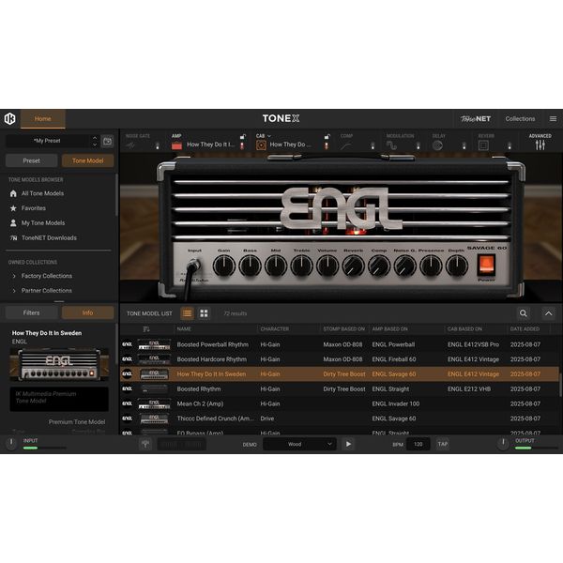
Task: Toggle the Delay power switch
Action: click(x=464, y=145)
